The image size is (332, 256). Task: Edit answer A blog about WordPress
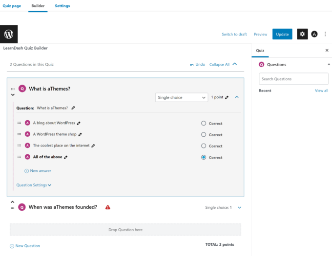pos(79,123)
